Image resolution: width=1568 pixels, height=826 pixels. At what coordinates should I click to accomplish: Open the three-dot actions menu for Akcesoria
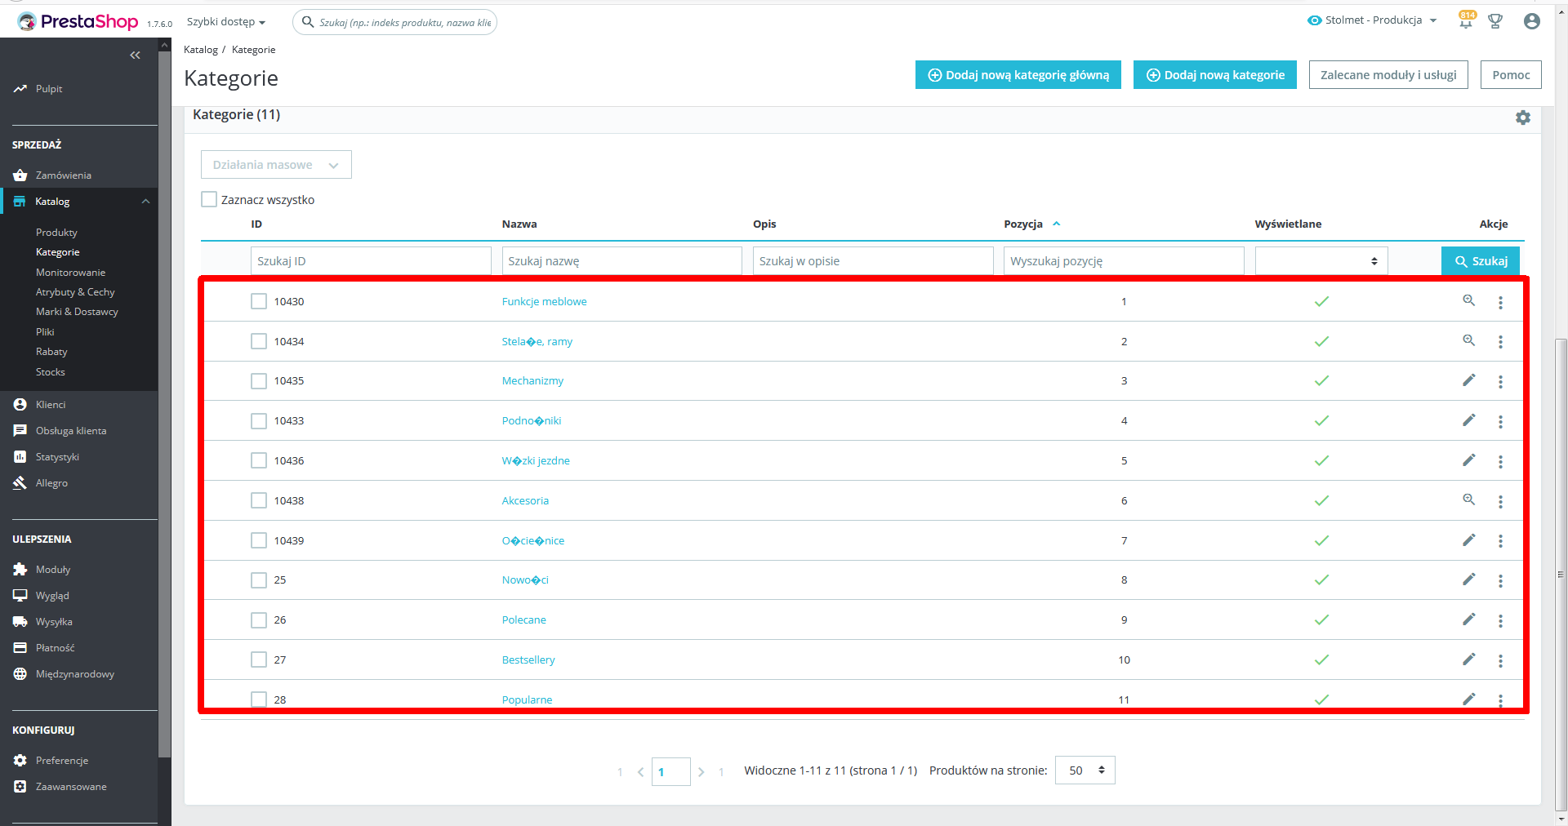click(x=1500, y=501)
